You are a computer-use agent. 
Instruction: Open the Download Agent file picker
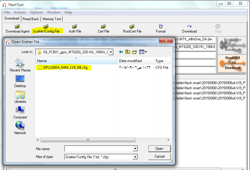(17, 29)
